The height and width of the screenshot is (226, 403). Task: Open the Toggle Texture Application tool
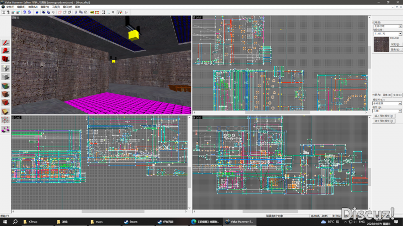point(5,85)
